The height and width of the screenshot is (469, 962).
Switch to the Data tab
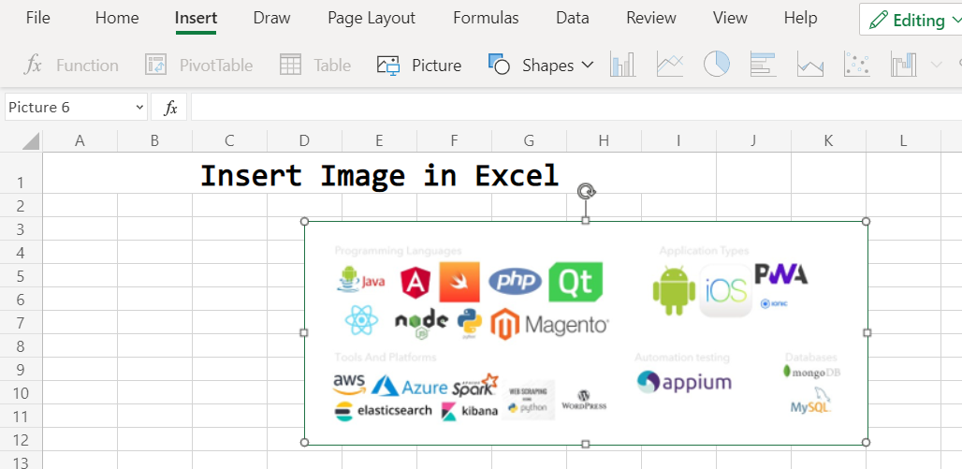(573, 19)
